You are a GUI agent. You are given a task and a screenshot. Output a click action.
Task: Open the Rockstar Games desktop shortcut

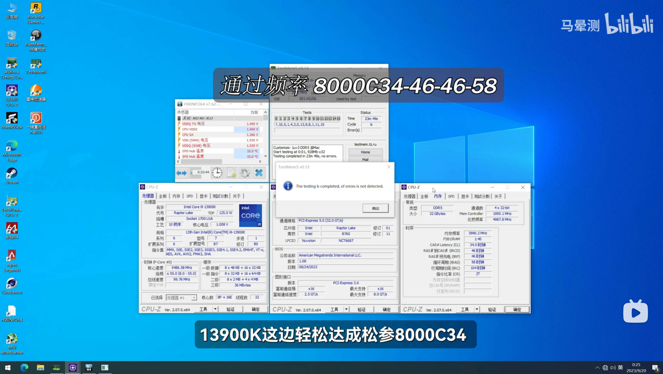point(36,13)
